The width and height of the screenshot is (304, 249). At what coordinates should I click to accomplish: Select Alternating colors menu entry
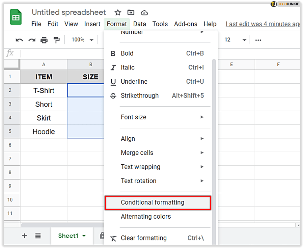coord(146,217)
